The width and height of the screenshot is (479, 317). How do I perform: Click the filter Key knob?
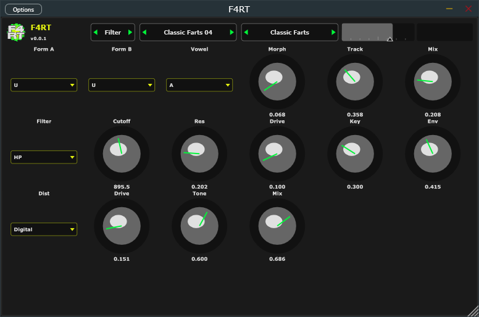[x=355, y=154]
